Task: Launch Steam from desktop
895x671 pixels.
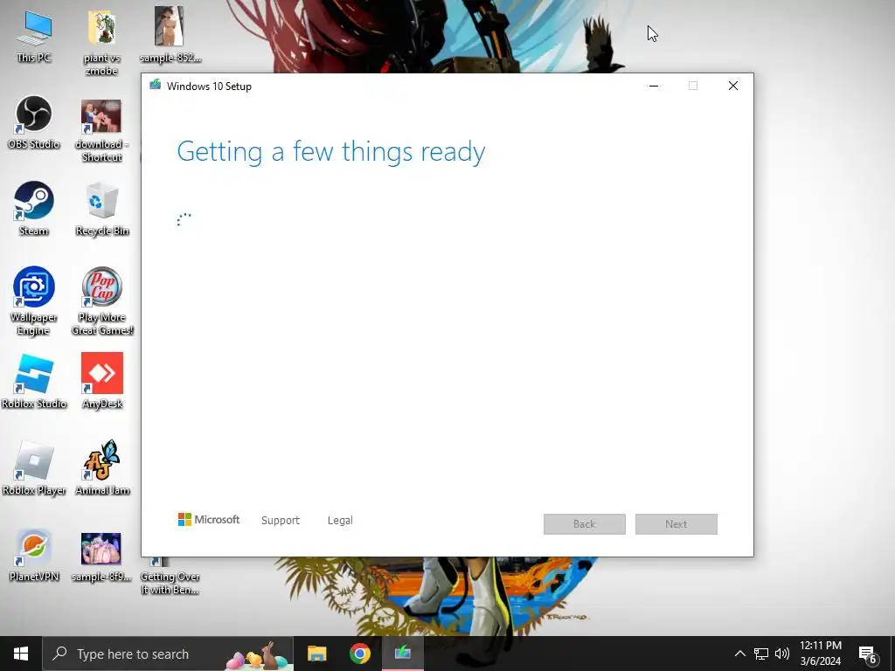Action: tap(34, 208)
